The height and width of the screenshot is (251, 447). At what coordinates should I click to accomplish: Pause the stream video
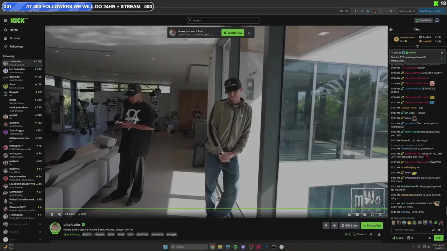coord(52,214)
